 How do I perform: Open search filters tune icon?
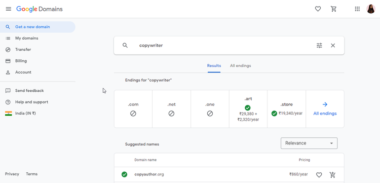[319, 45]
